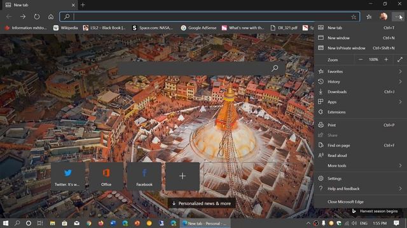Screen dimensions: 407x228
Task: Open Cortana from the taskbar
Action: point(29,223)
